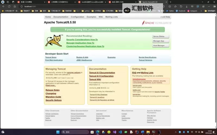Open the Windows Start menu

[x=58, y=132]
